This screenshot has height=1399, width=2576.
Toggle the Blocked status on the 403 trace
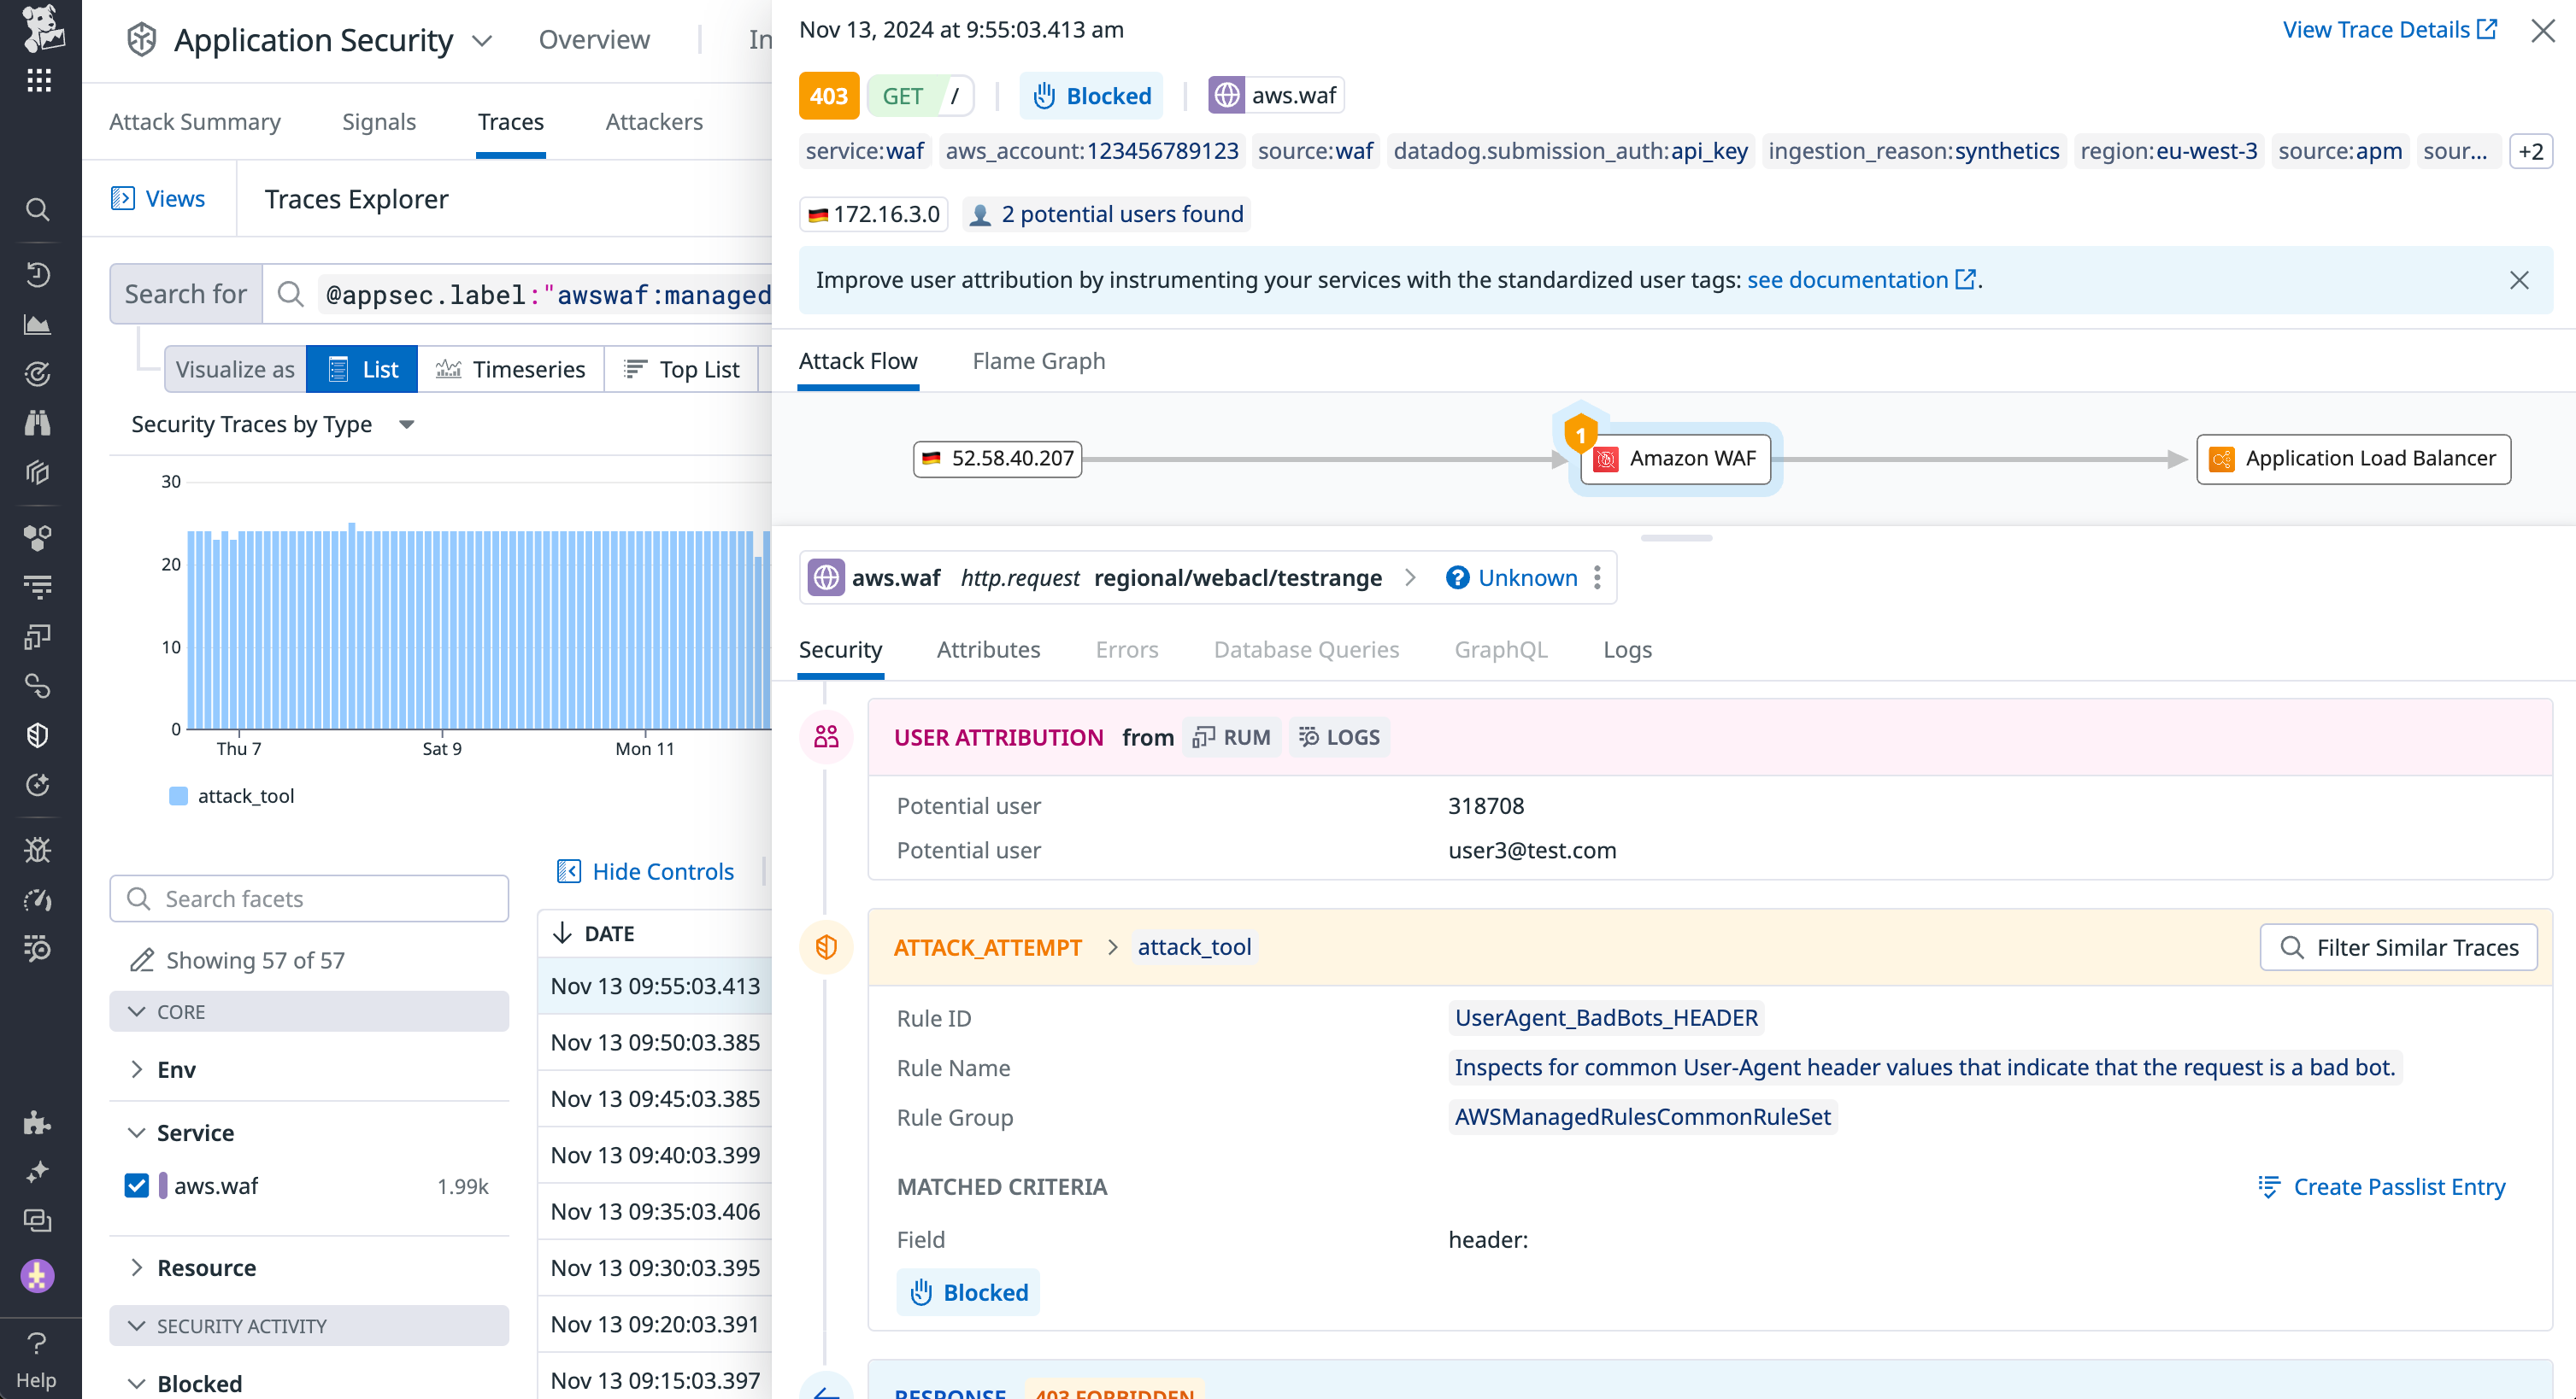1091,95
